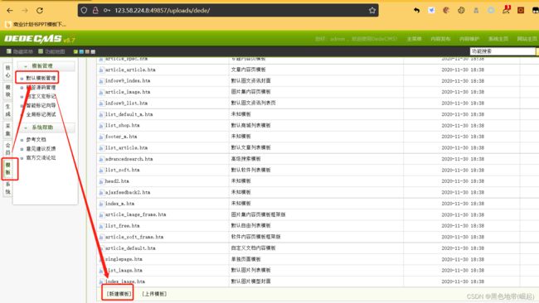Go back with the browser back arrow
The width and height of the screenshot is (539, 303).
(10, 11)
